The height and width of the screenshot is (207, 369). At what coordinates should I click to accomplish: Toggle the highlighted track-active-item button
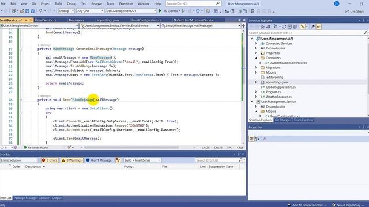pos(303,27)
